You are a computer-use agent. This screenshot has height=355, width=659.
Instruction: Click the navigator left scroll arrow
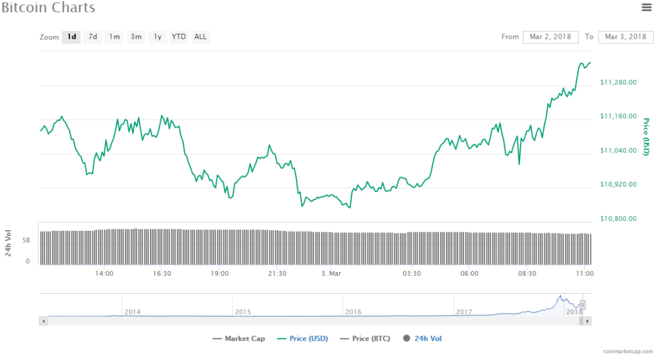point(43,320)
